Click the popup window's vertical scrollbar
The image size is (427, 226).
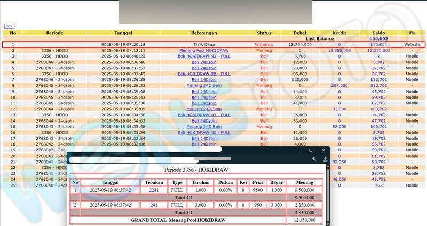point(327,192)
